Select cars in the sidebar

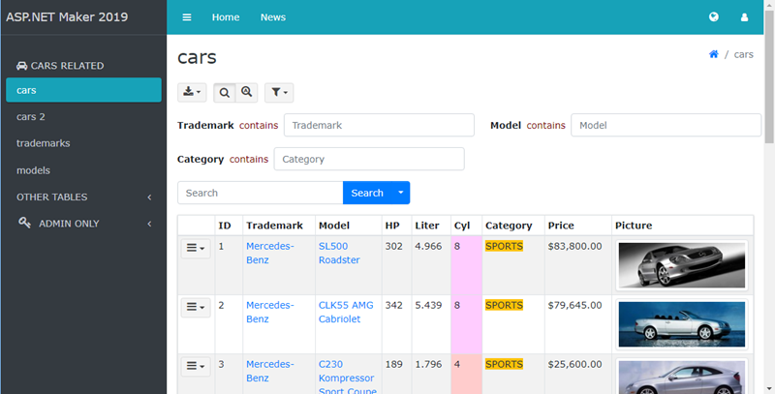tap(83, 90)
